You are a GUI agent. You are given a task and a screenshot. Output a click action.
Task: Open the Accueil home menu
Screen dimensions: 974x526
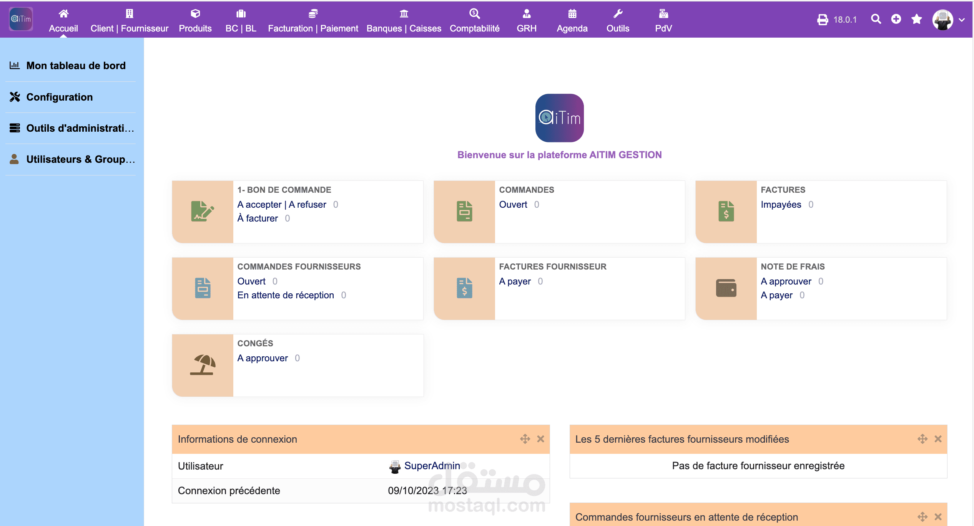pyautogui.click(x=63, y=21)
